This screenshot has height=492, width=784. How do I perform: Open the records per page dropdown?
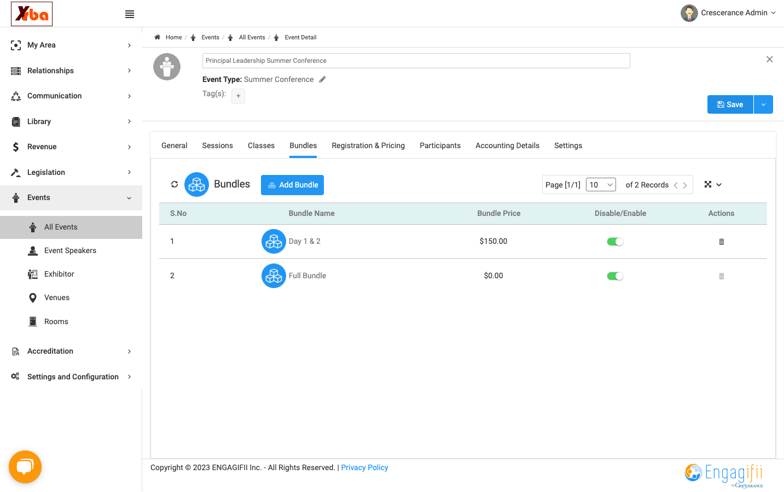point(601,185)
